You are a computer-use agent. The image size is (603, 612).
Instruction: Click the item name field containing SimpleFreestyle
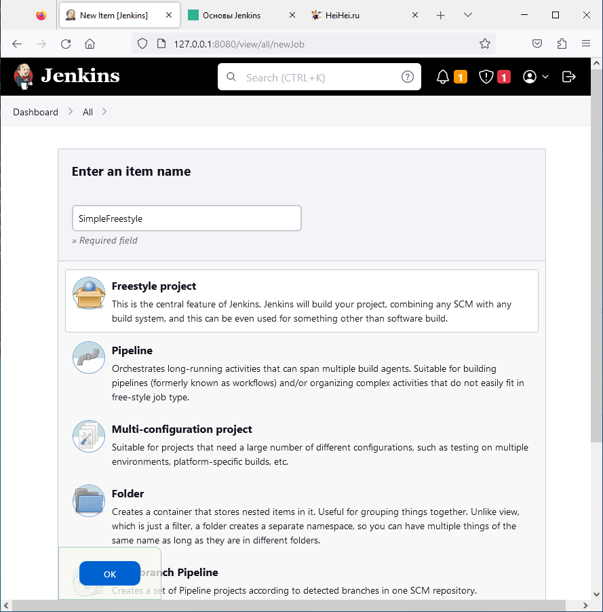187,218
